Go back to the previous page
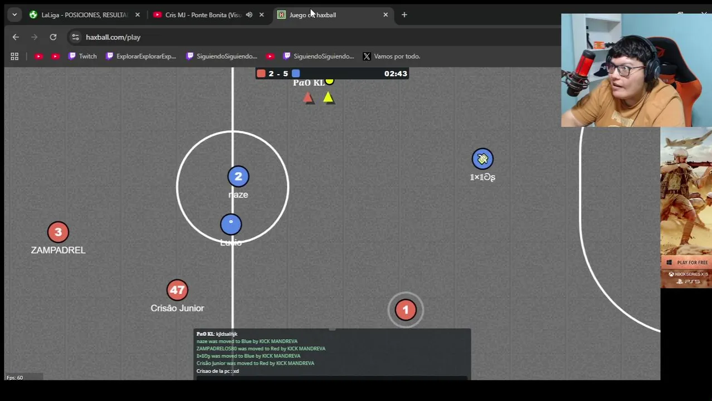Viewport: 712px width, 401px height. [16, 37]
